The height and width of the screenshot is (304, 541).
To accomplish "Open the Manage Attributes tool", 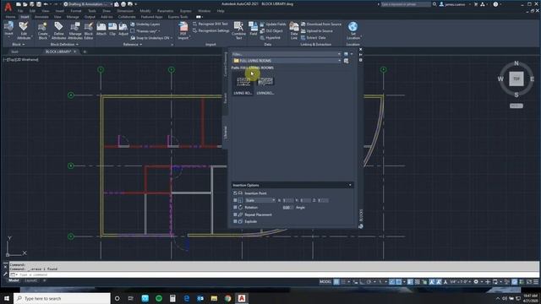I will pyautogui.click(x=75, y=30).
